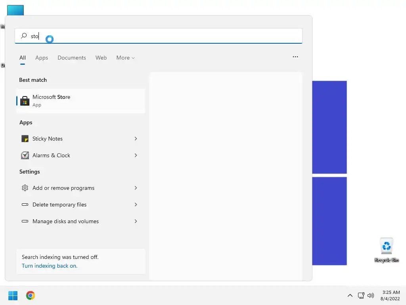The image size is (406, 305).
Task: Expand Alarms & Clock result details
Action: click(x=136, y=155)
